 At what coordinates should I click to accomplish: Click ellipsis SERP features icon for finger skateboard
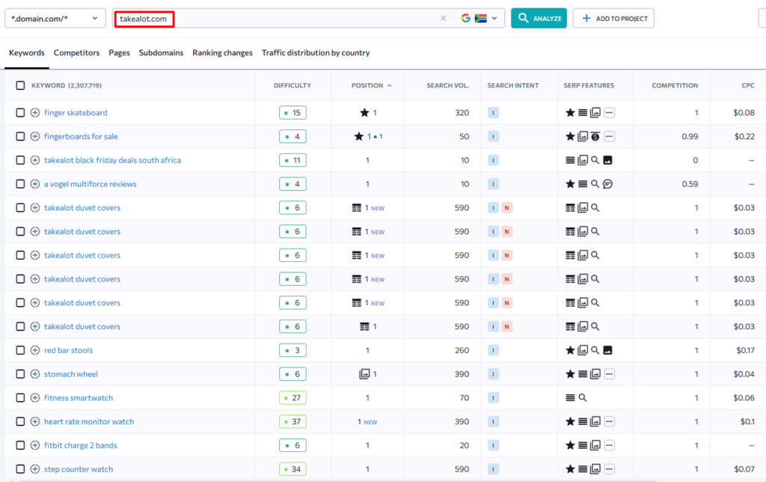(x=609, y=113)
